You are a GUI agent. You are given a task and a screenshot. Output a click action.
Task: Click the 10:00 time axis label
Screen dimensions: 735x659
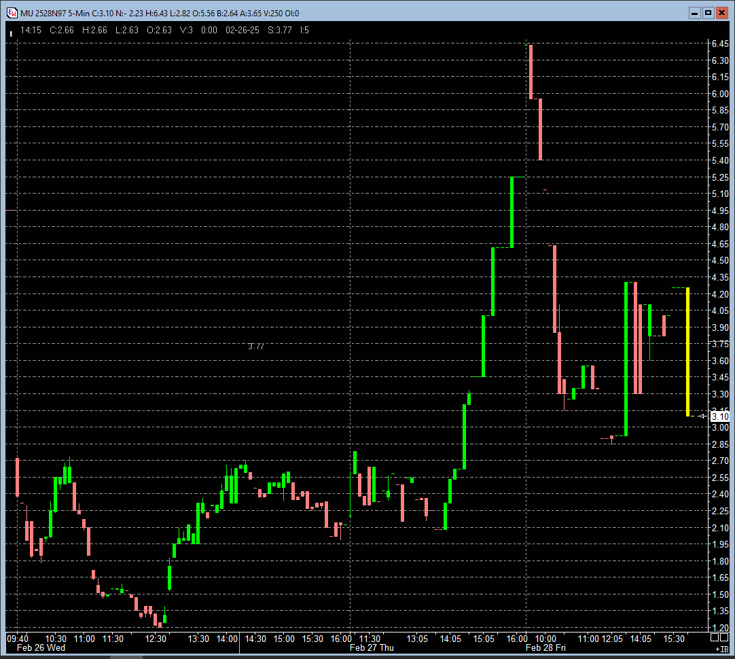click(545, 639)
